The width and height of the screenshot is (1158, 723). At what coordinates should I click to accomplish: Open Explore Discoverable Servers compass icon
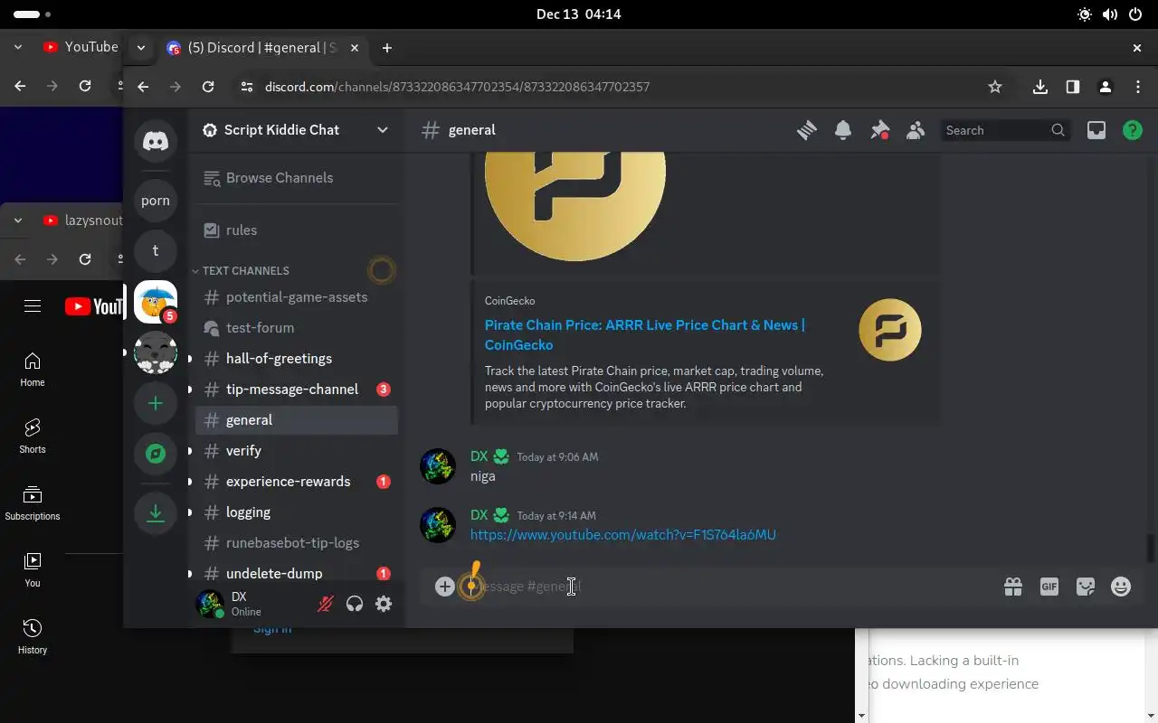coord(156,454)
